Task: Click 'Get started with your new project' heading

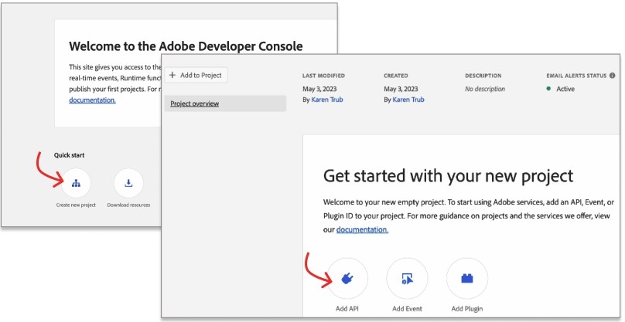Action: point(448,176)
